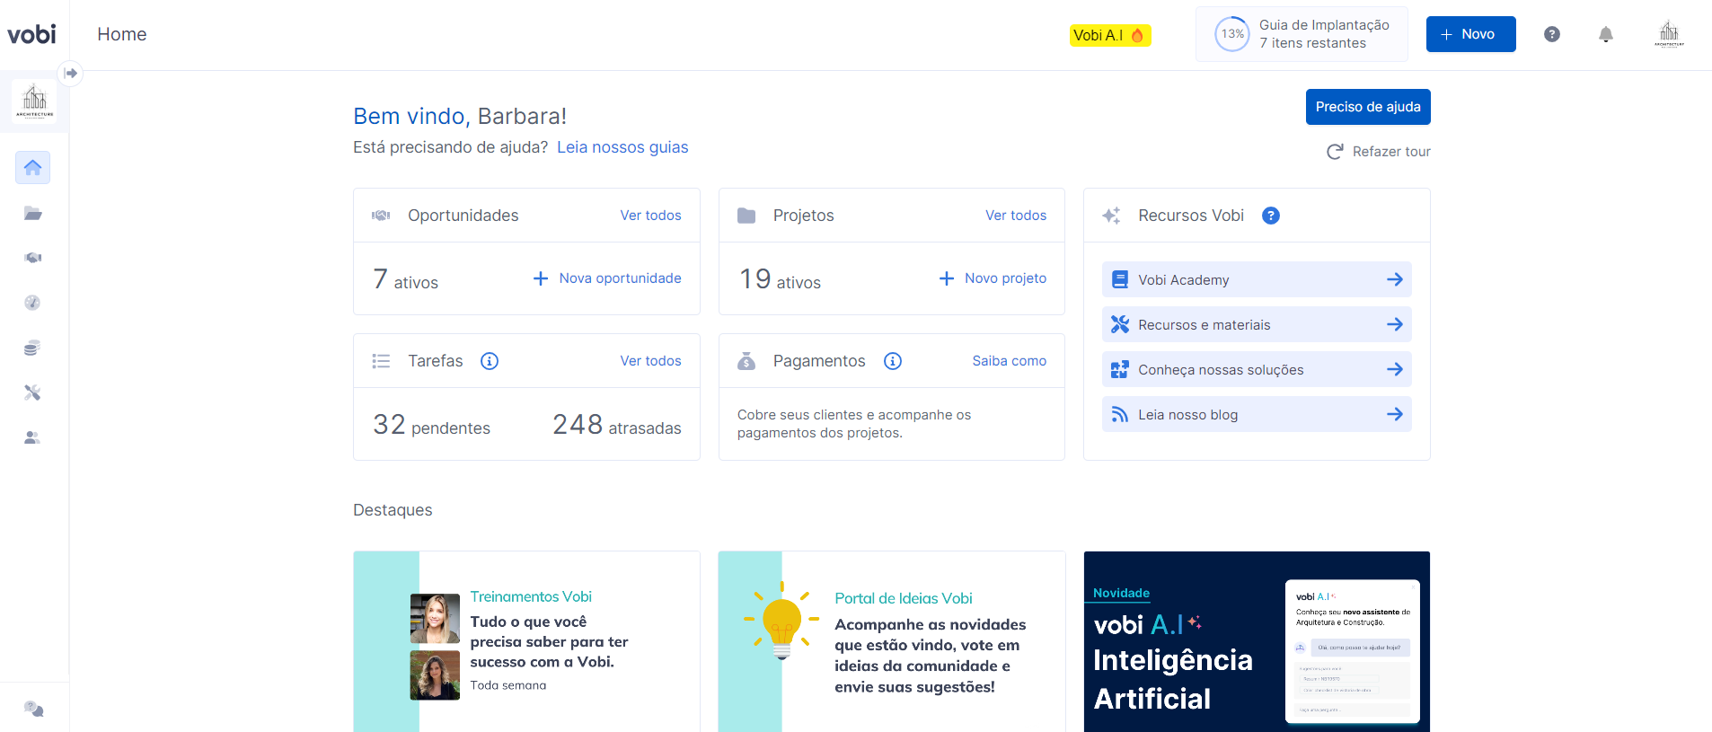The image size is (1712, 732).
Task: Click the Pagamentos info icon
Action: click(893, 361)
